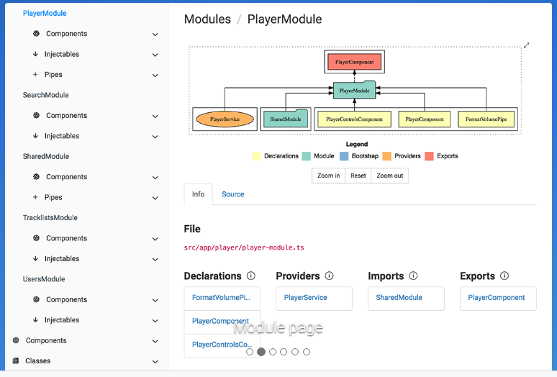557x377 pixels.
Task: Select the last carousel dot indicator
Action: (307, 352)
